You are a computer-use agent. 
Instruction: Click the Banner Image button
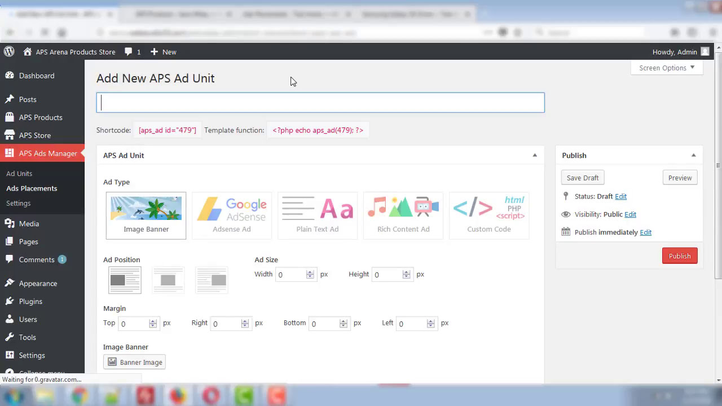[134, 361]
